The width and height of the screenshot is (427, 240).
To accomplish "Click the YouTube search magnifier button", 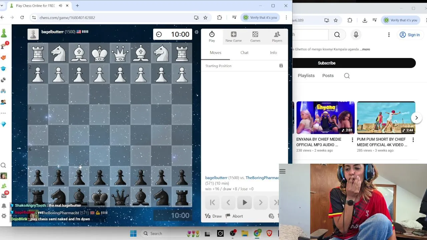I will pyautogui.click(x=337, y=35).
